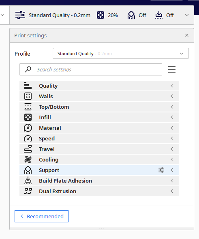Click the support Off indicator in the header
Viewport: 199px width, 239px height.
point(137,15)
